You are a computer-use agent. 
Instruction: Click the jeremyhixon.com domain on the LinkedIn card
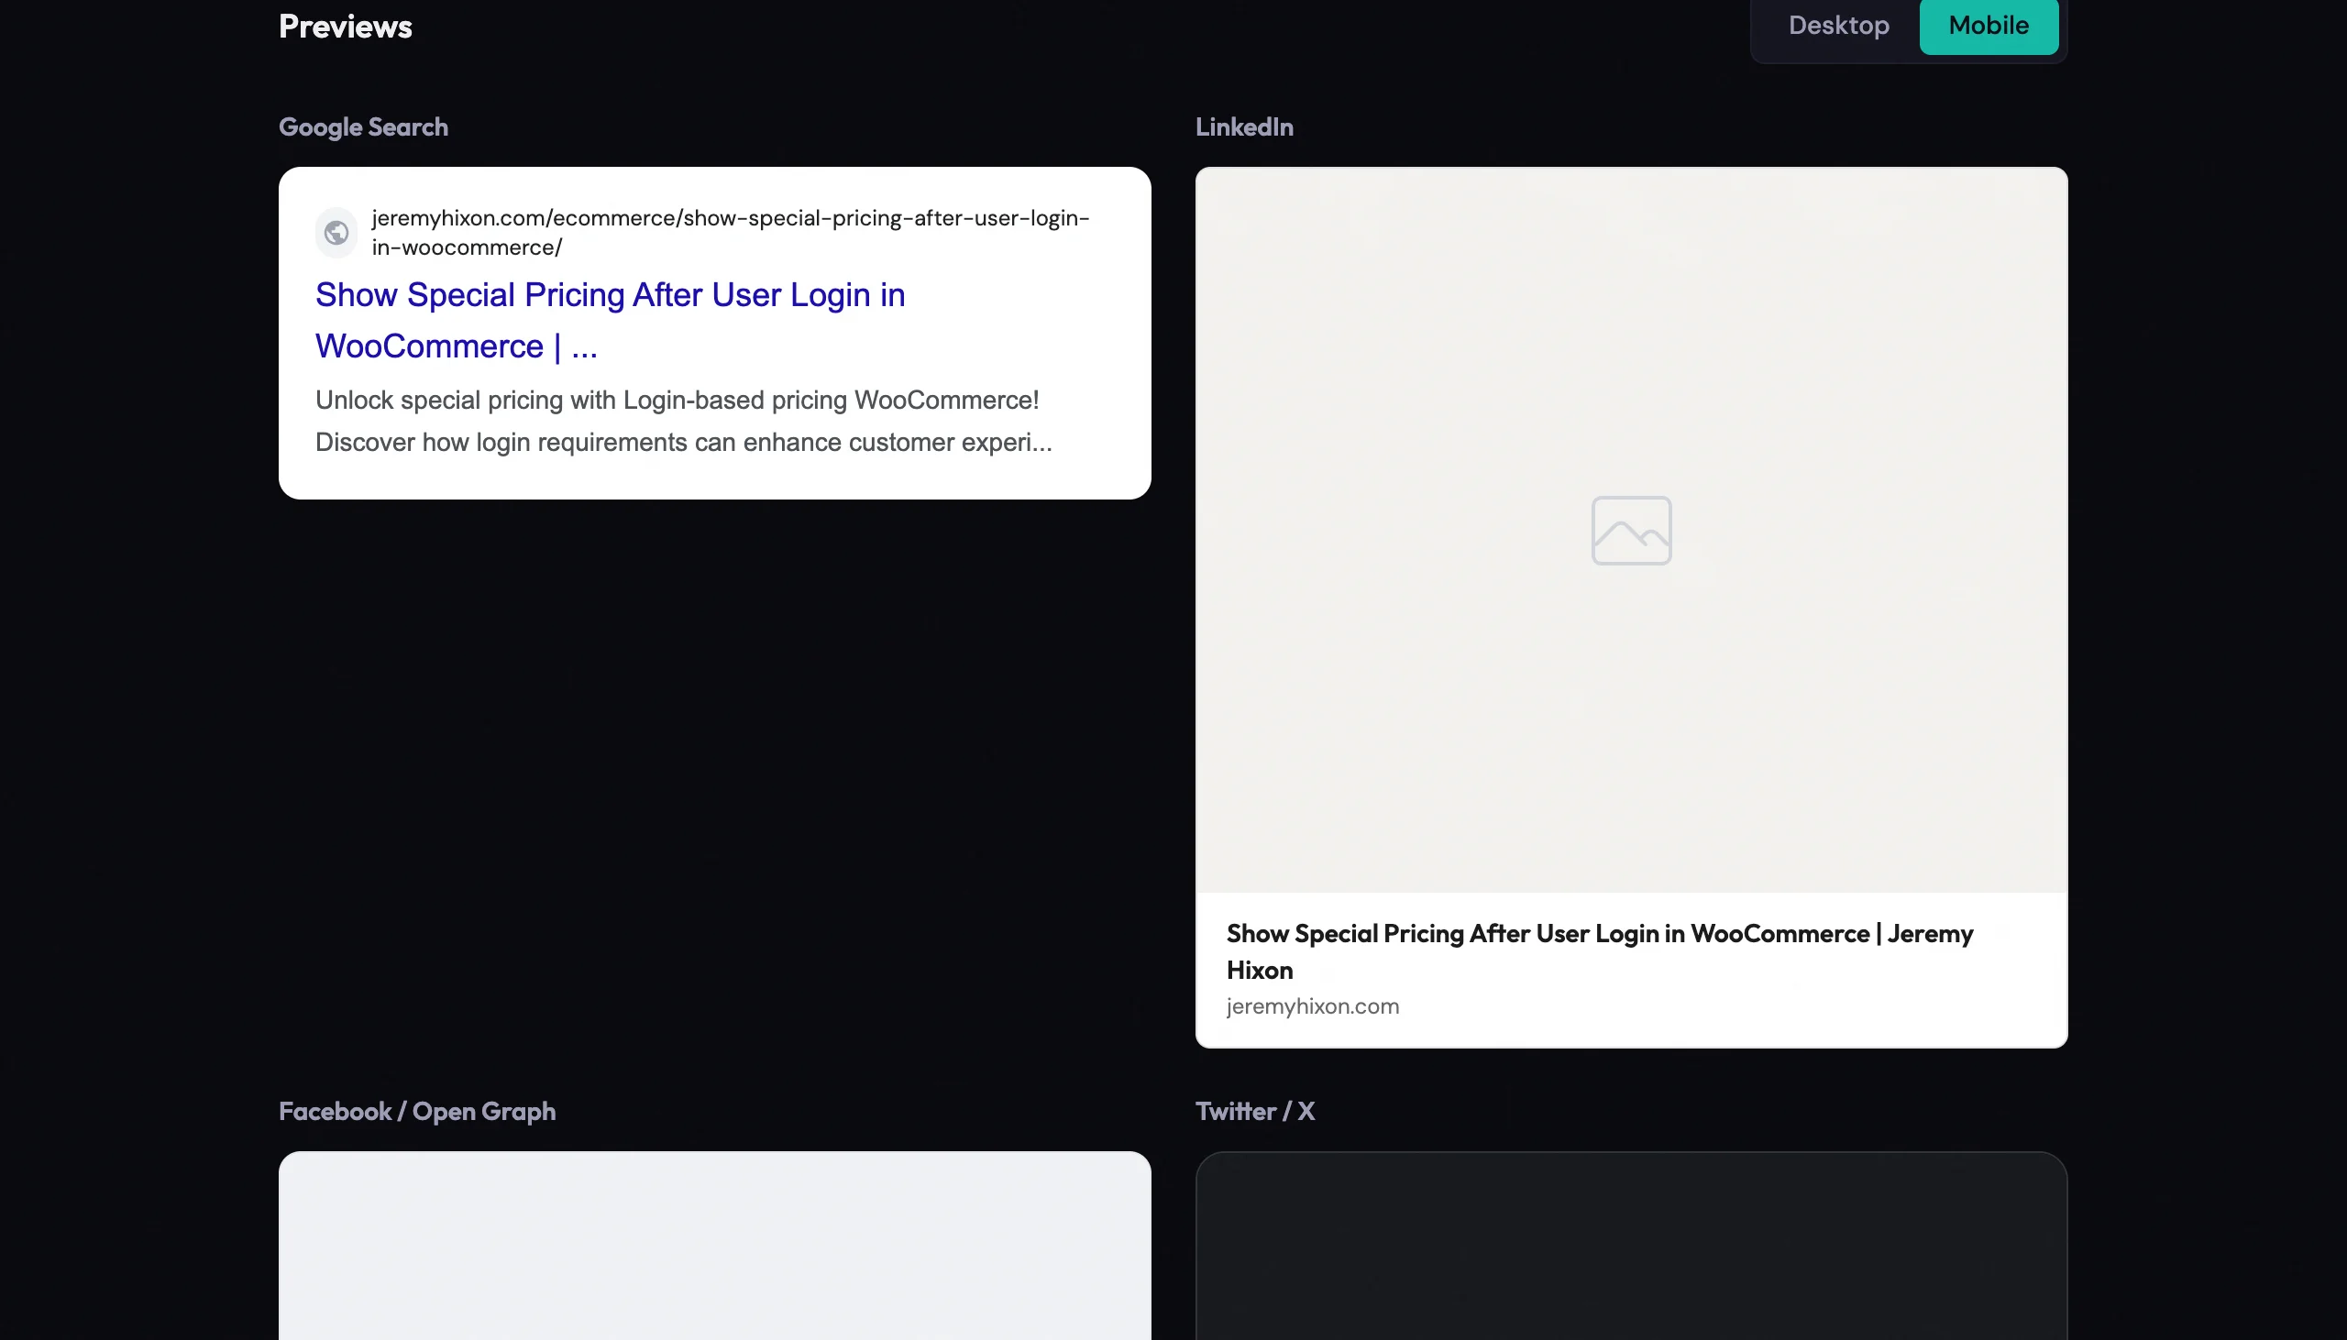(1313, 1006)
